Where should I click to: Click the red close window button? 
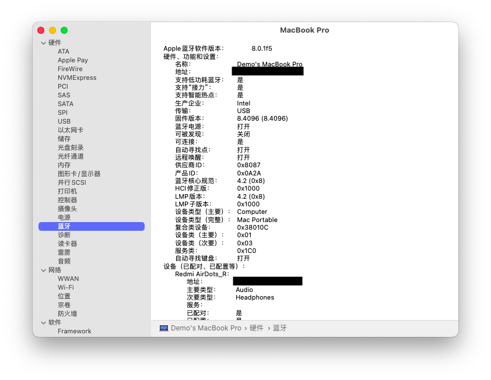tap(41, 30)
